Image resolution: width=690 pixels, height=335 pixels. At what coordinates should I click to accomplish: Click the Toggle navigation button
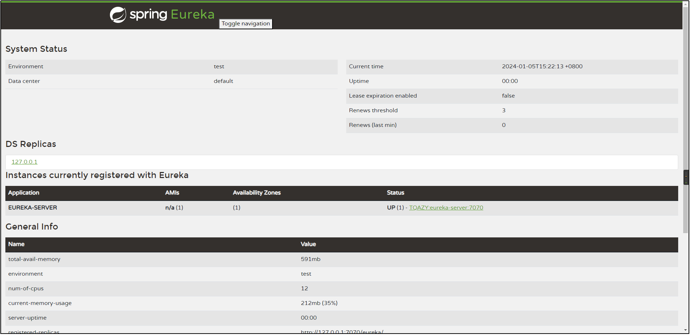[246, 24]
